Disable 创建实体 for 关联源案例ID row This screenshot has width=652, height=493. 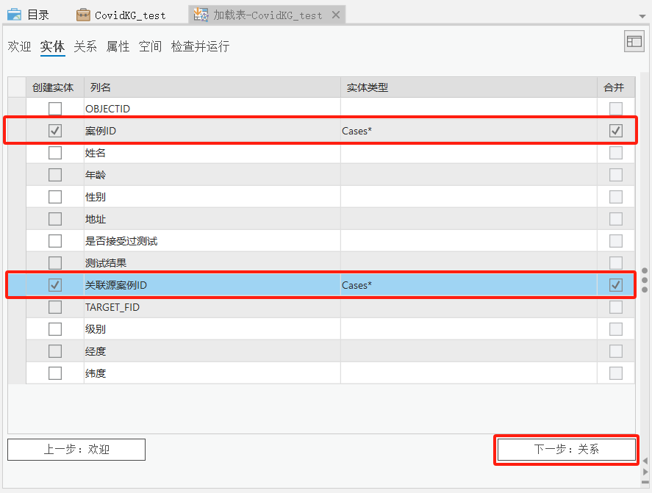[x=54, y=285]
